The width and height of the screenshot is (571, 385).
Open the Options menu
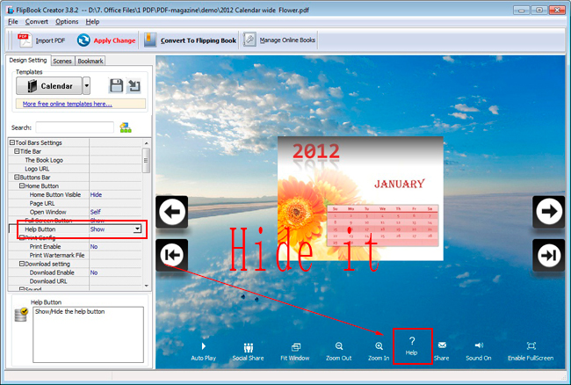[x=67, y=21]
